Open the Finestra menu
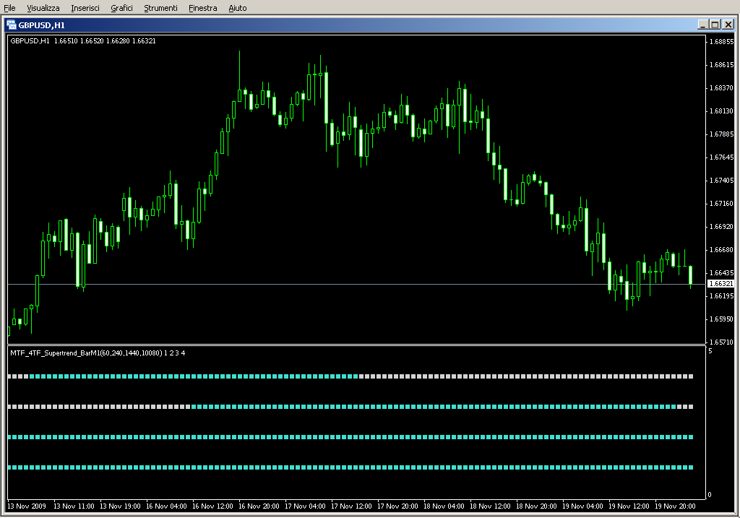The height and width of the screenshot is (518, 740). click(202, 8)
